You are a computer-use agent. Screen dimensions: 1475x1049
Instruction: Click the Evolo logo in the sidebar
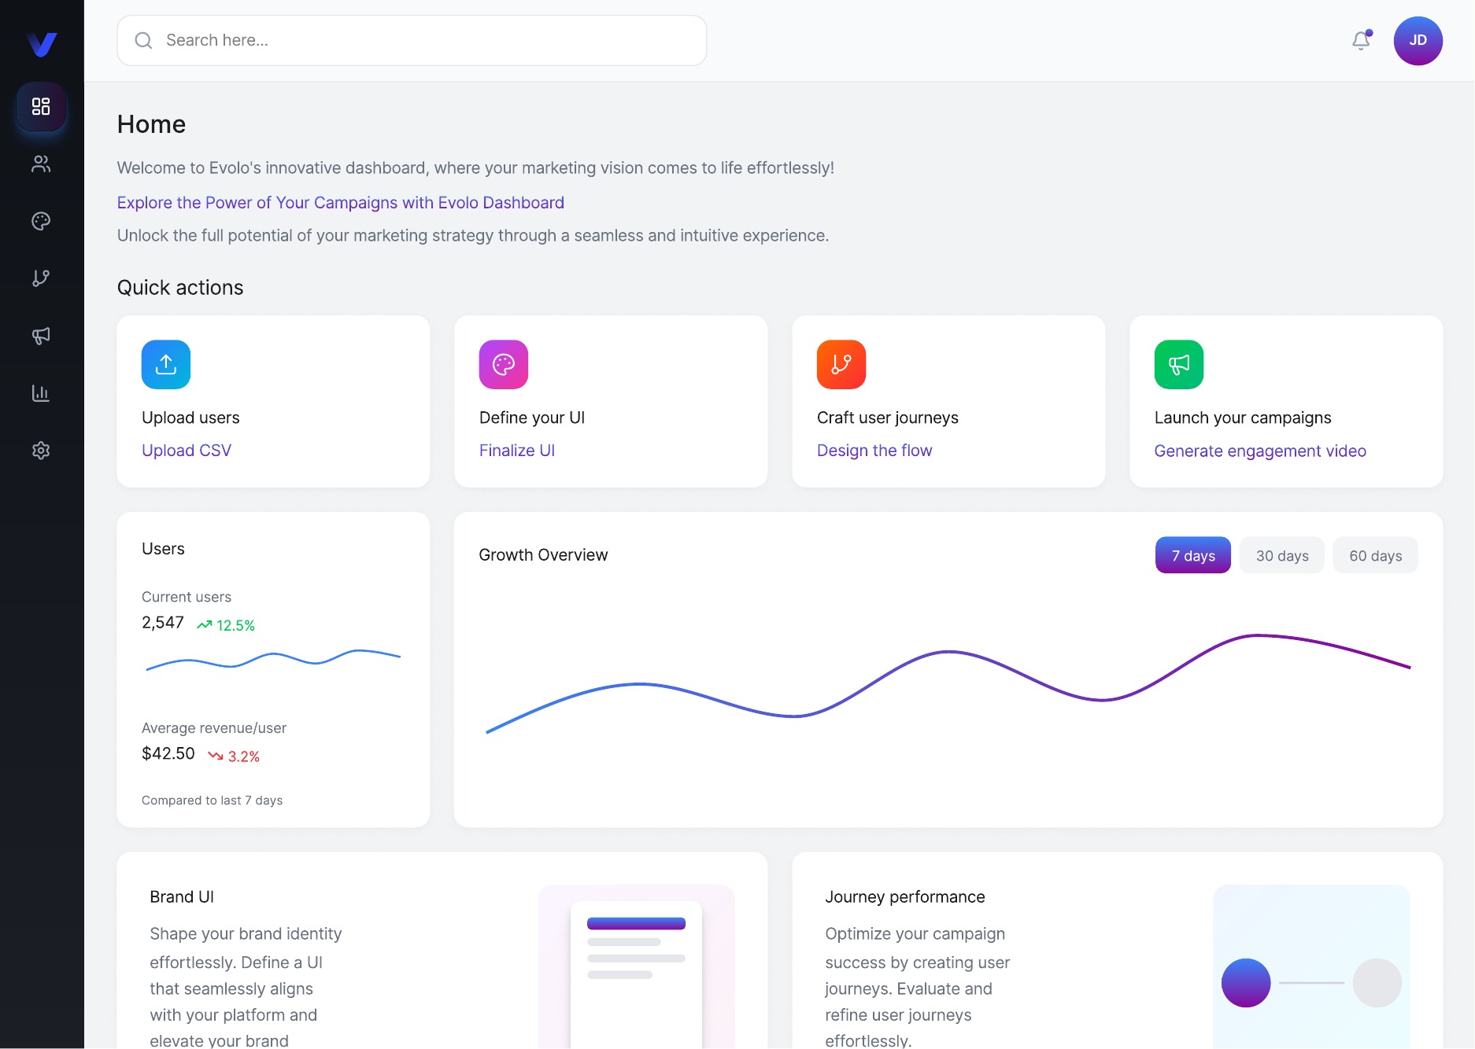click(x=42, y=44)
